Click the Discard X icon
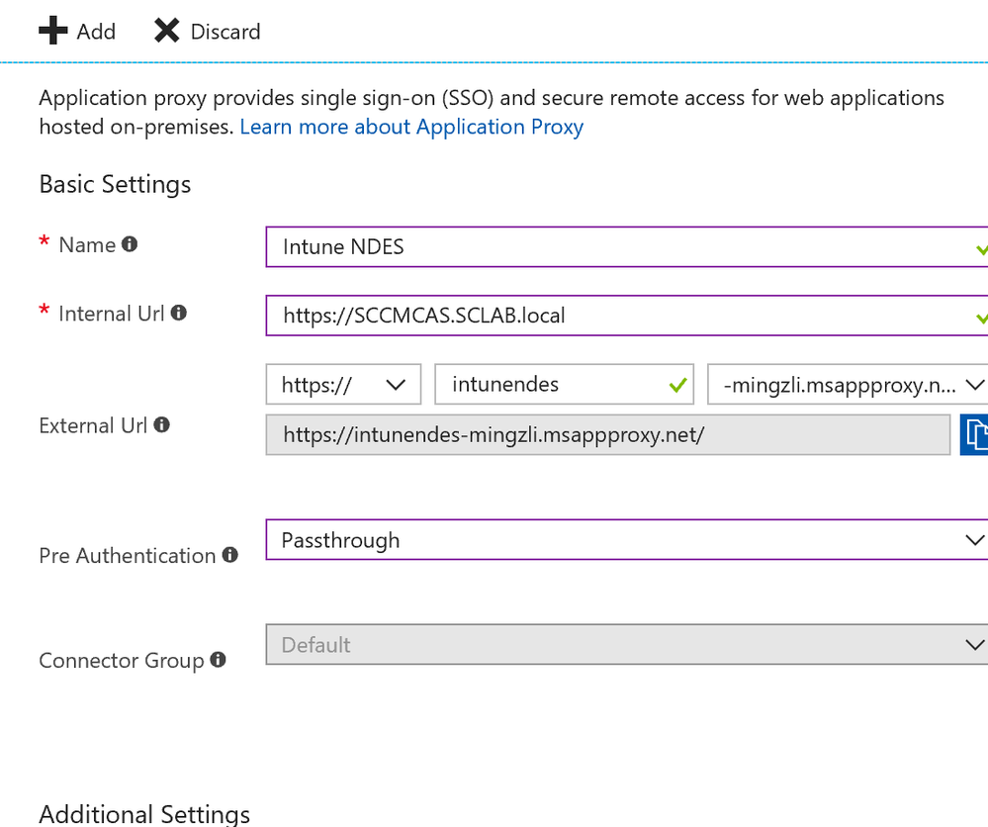This screenshot has width=988, height=827. [166, 32]
